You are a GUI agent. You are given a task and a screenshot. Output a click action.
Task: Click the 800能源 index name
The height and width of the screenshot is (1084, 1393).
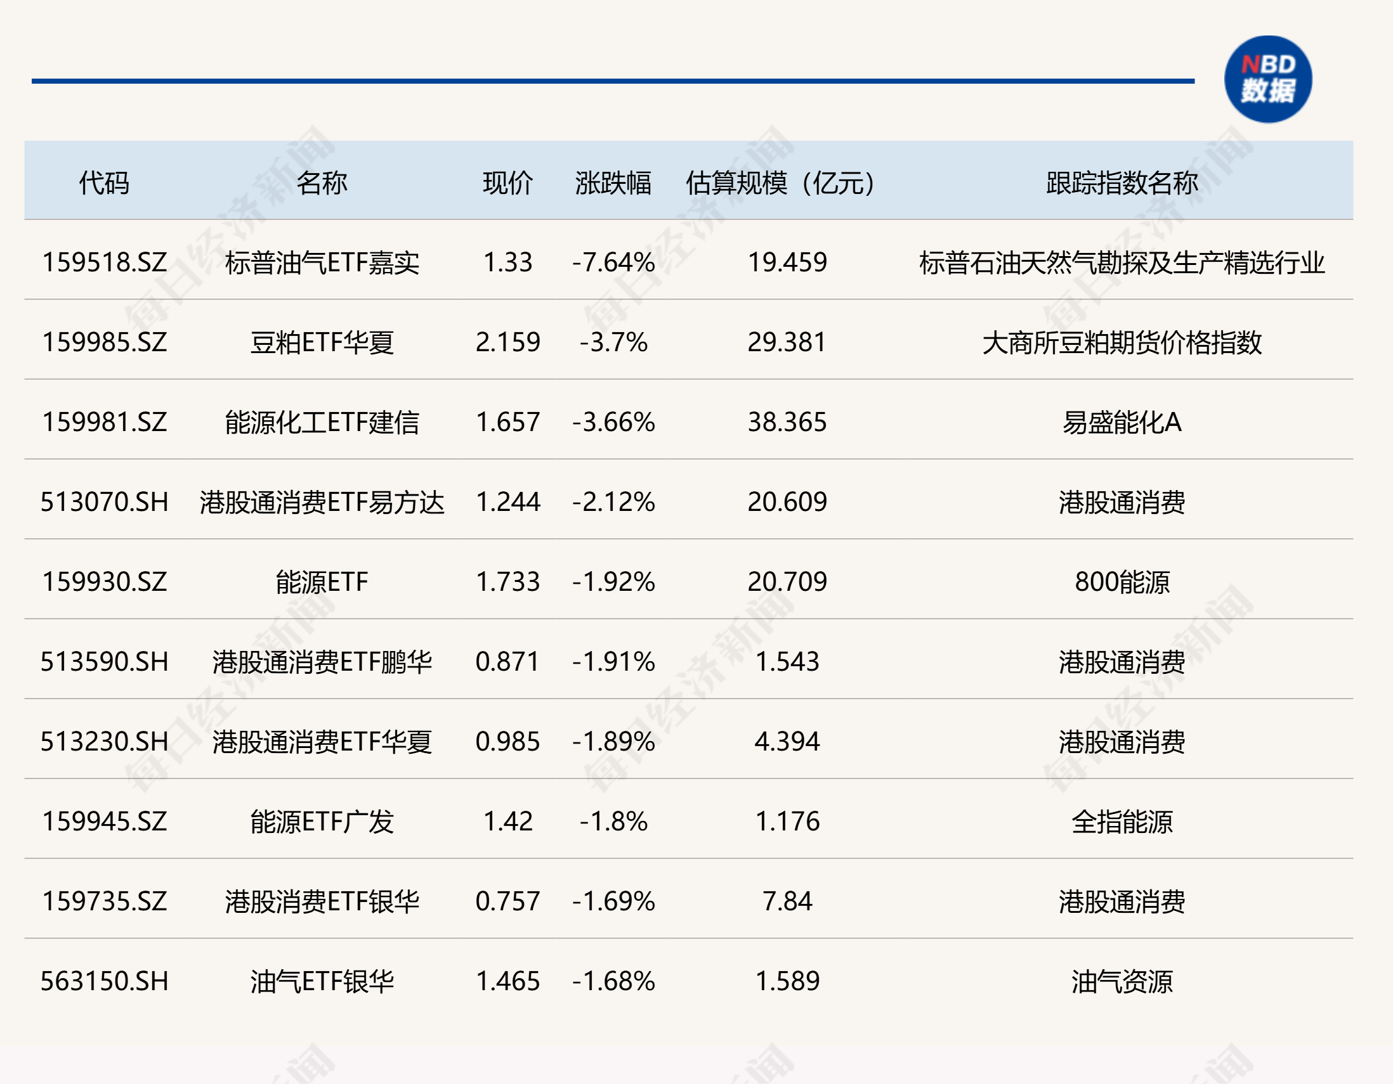point(1122,582)
